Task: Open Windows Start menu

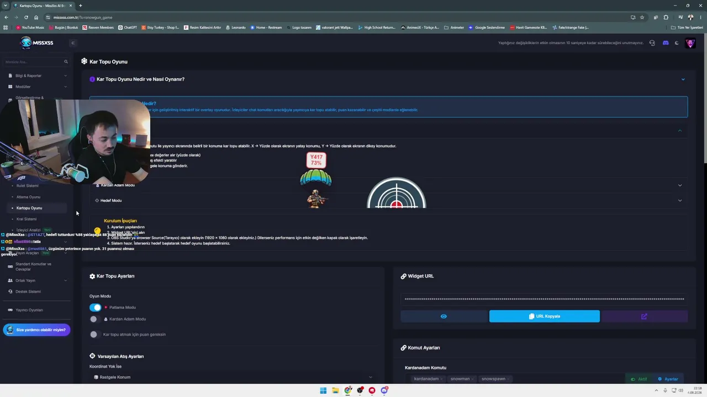Action: 323,390
